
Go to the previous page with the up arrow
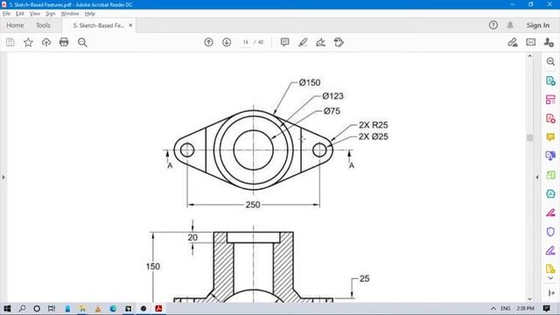[208, 42]
